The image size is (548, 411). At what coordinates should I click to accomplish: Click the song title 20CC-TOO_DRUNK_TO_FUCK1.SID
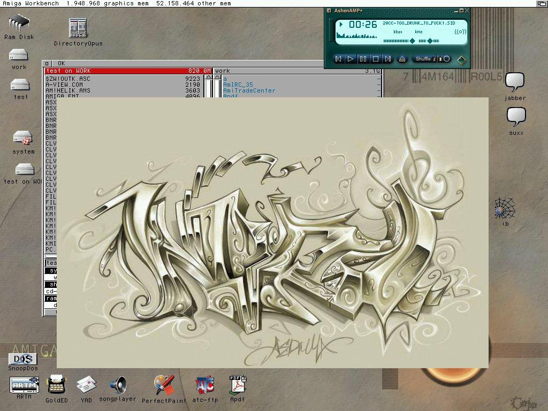(418, 23)
